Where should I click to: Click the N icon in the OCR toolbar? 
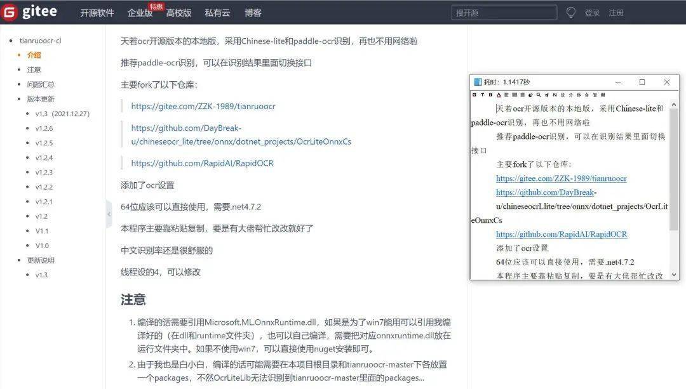(x=555, y=95)
